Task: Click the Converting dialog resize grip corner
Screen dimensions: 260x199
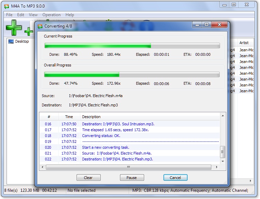Action: (225, 182)
